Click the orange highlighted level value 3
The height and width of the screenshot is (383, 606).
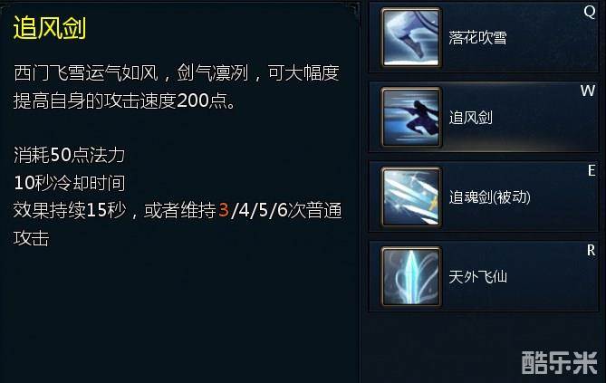coord(224,211)
